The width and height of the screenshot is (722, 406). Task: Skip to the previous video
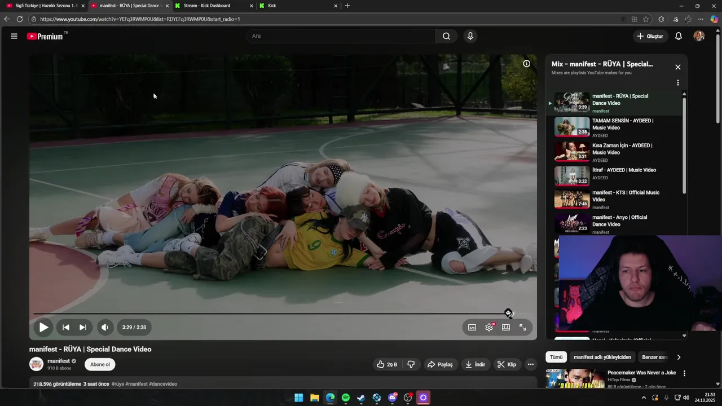point(65,327)
